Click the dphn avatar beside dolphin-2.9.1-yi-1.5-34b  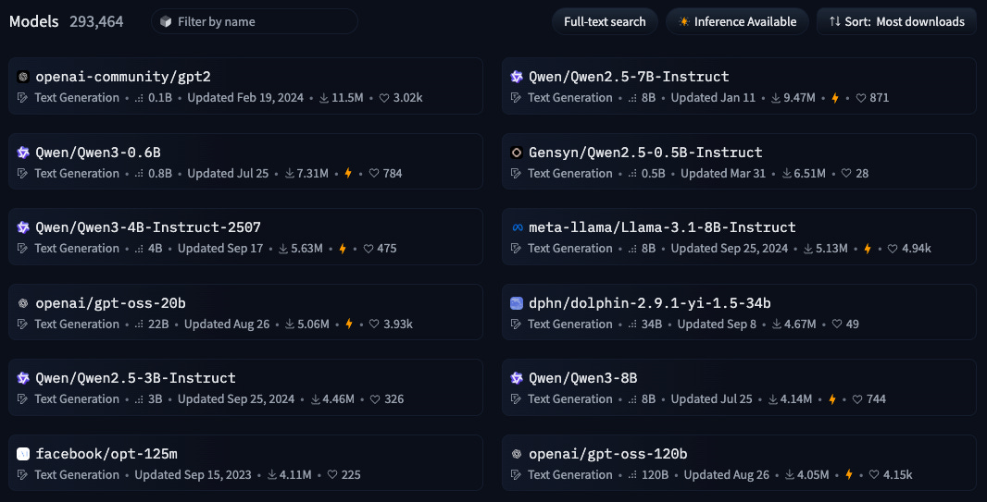(x=517, y=303)
